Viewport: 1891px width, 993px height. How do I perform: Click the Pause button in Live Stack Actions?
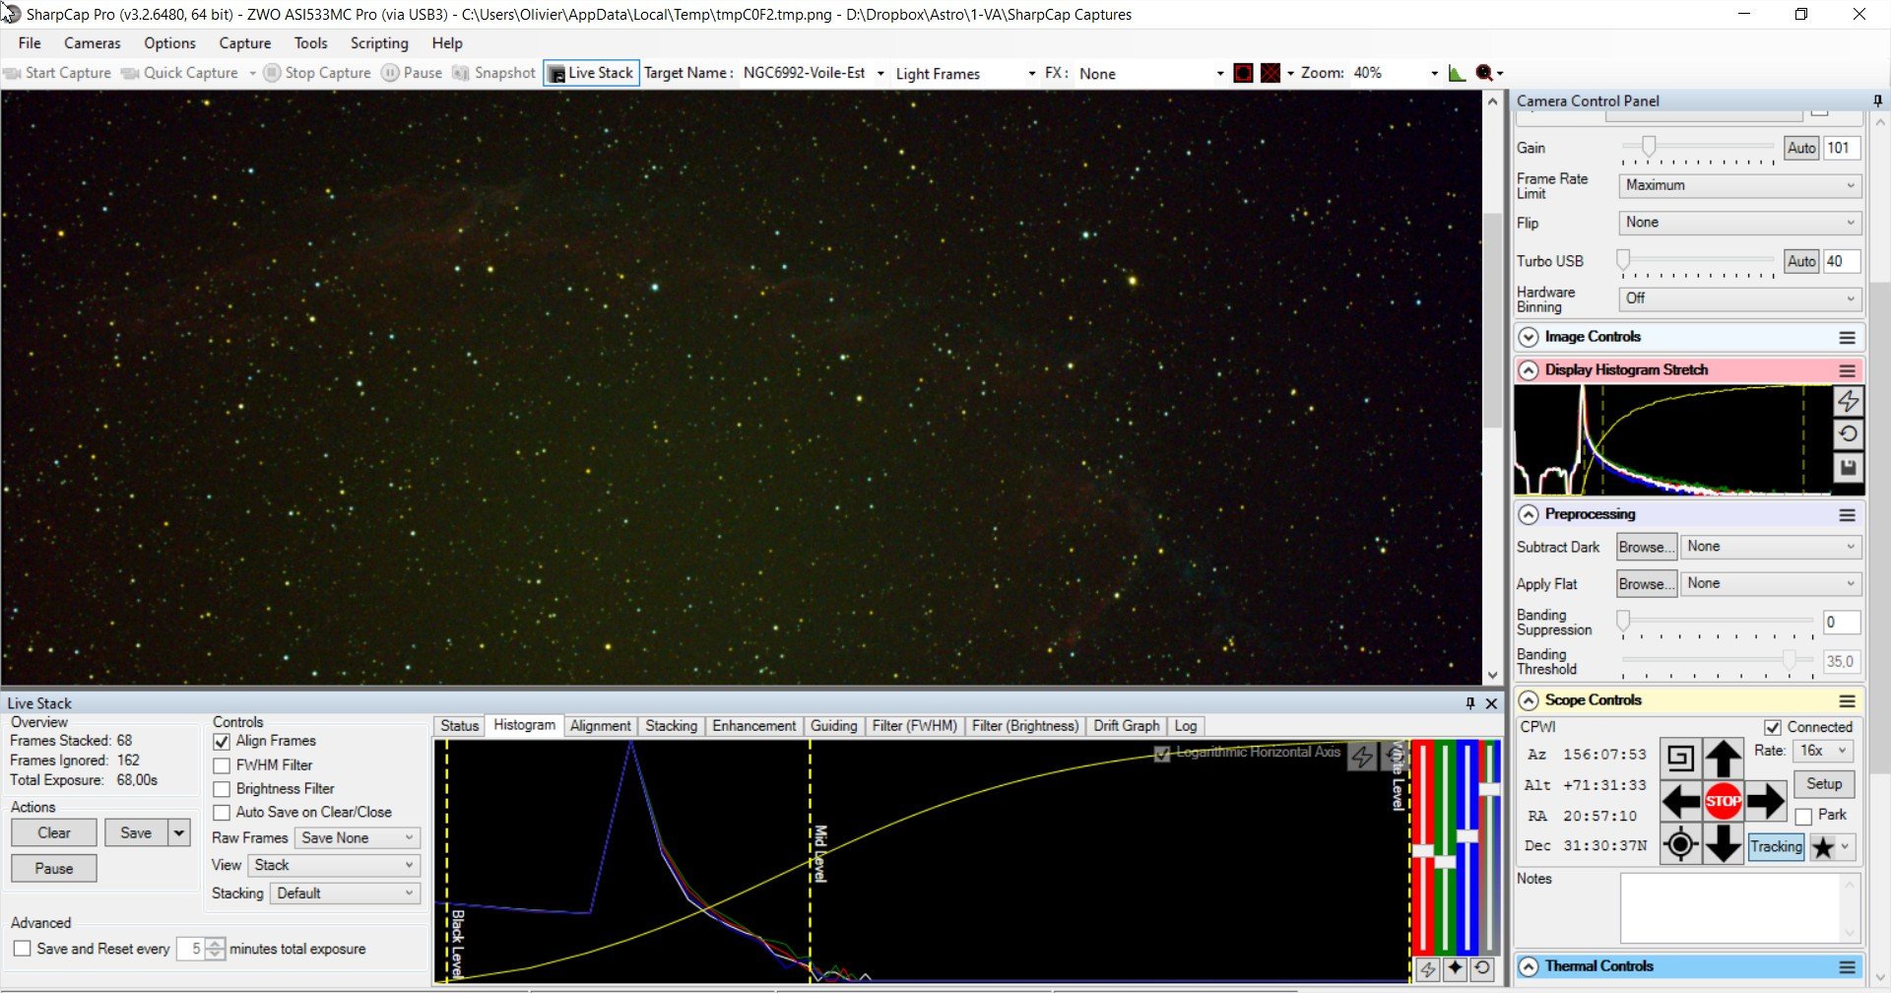54,869
